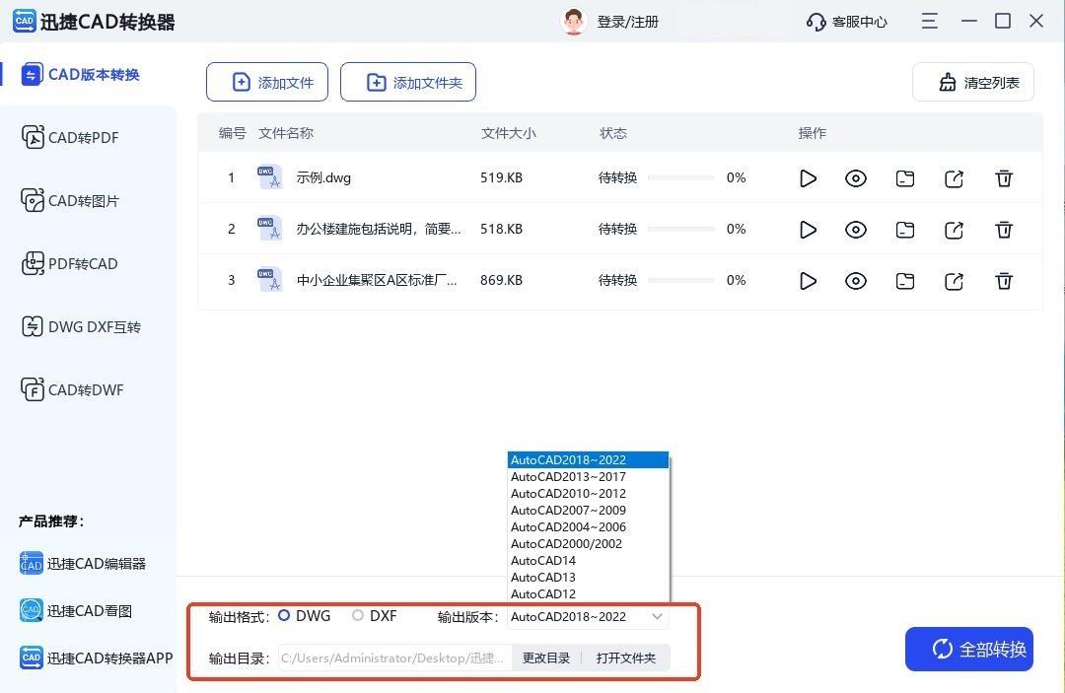
Task: Collapse the 输出版本 dropdown arrow
Action: [x=657, y=617]
